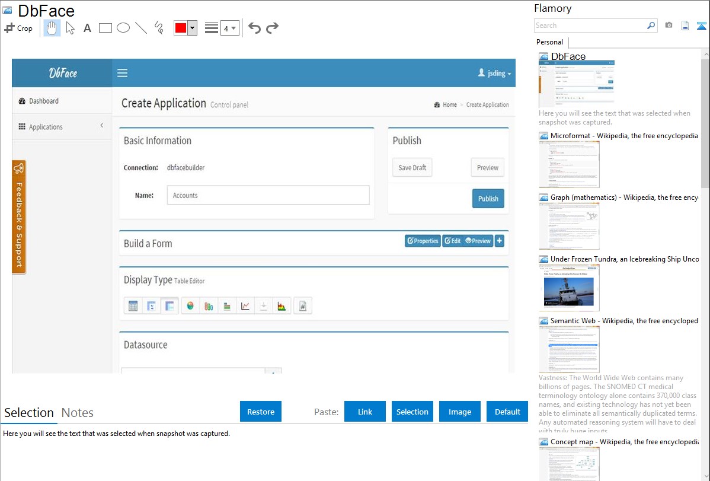Image resolution: width=710 pixels, height=481 pixels.
Task: Select the rectangle shape tool
Action: (105, 28)
